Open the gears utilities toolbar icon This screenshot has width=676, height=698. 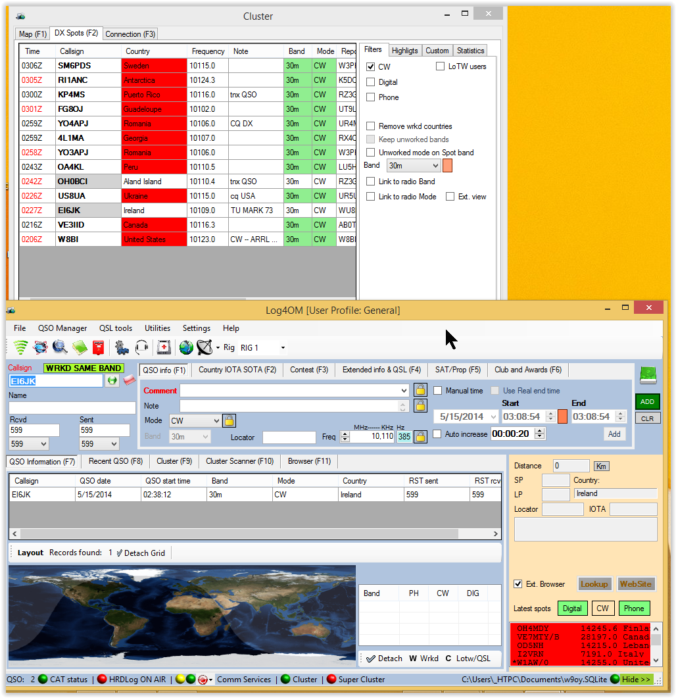(122, 347)
